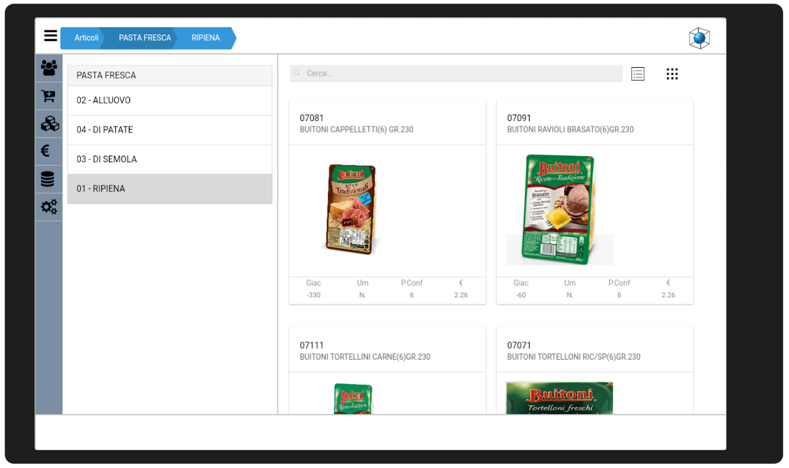Click stock value -330 on Cappelletti card
Screen dimensions: 789x468
coord(314,295)
